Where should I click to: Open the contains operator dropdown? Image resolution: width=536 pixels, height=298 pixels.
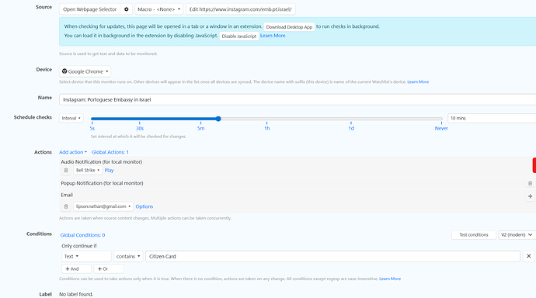tap(128, 256)
